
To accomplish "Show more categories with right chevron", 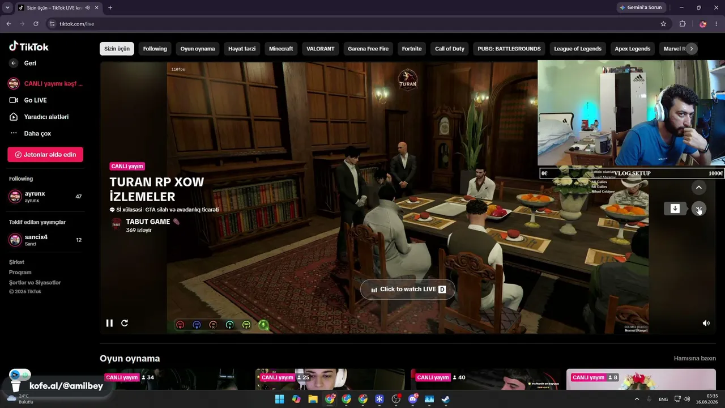I will [x=691, y=49].
